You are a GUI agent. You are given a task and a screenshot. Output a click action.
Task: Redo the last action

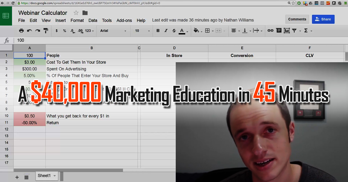37,31
